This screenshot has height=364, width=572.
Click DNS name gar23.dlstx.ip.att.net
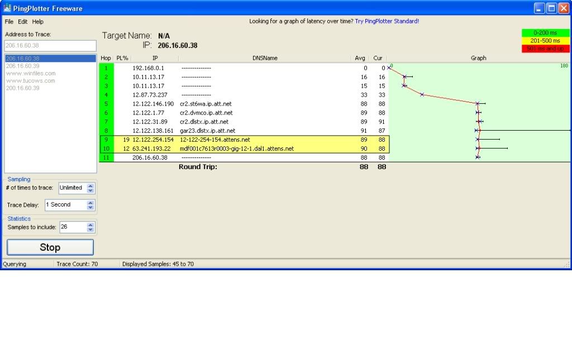[x=208, y=131]
